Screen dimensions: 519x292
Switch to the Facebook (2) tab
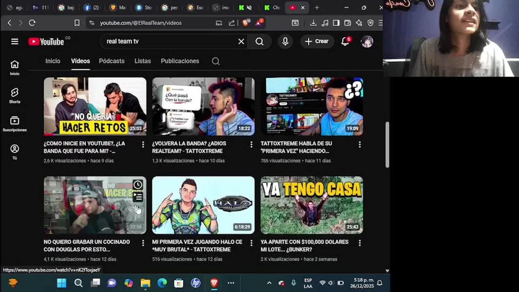pos(92,7)
